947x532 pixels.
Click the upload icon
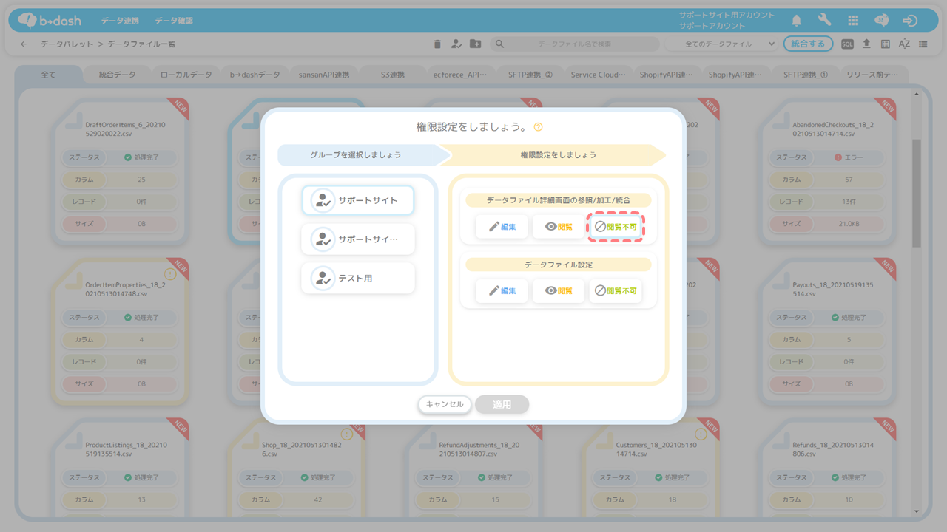(x=866, y=44)
